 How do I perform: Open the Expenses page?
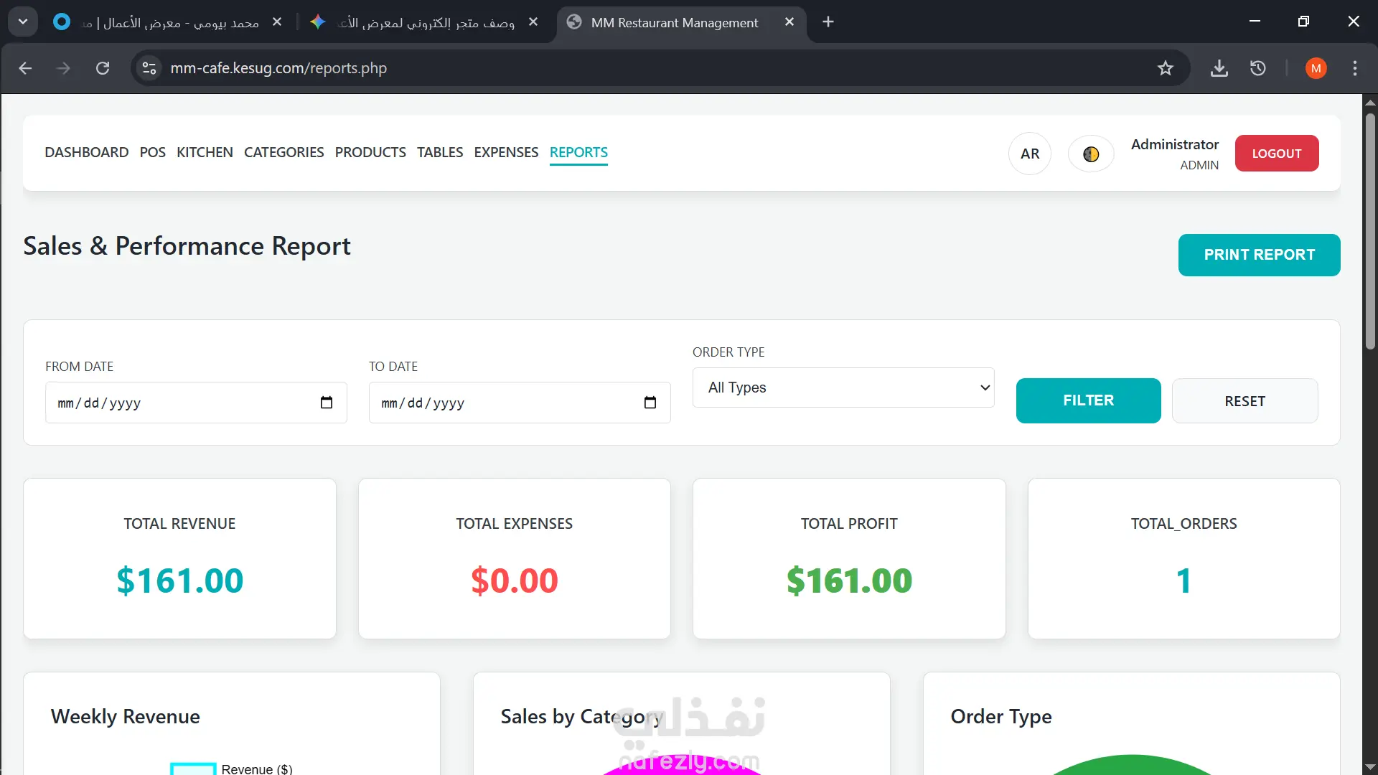(506, 152)
